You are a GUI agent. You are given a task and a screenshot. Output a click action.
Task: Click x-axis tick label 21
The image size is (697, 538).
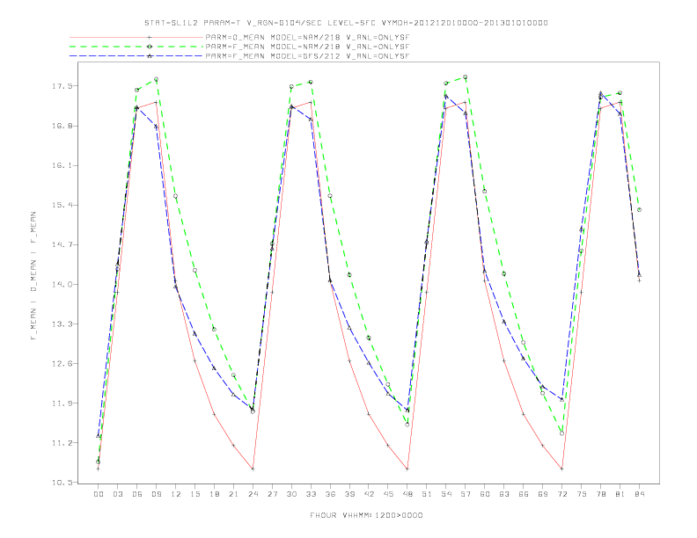233,494
